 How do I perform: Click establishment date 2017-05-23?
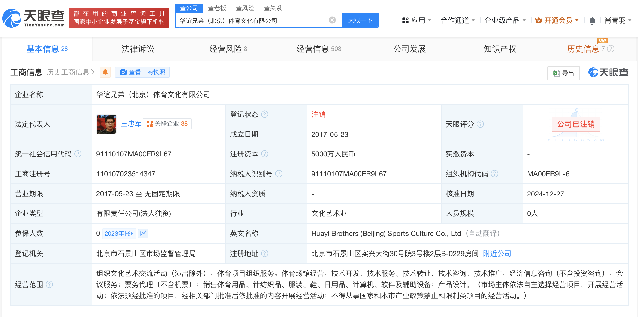pyautogui.click(x=330, y=134)
